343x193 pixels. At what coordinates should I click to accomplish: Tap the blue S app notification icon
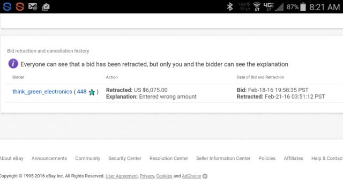pyautogui.click(x=7, y=7)
